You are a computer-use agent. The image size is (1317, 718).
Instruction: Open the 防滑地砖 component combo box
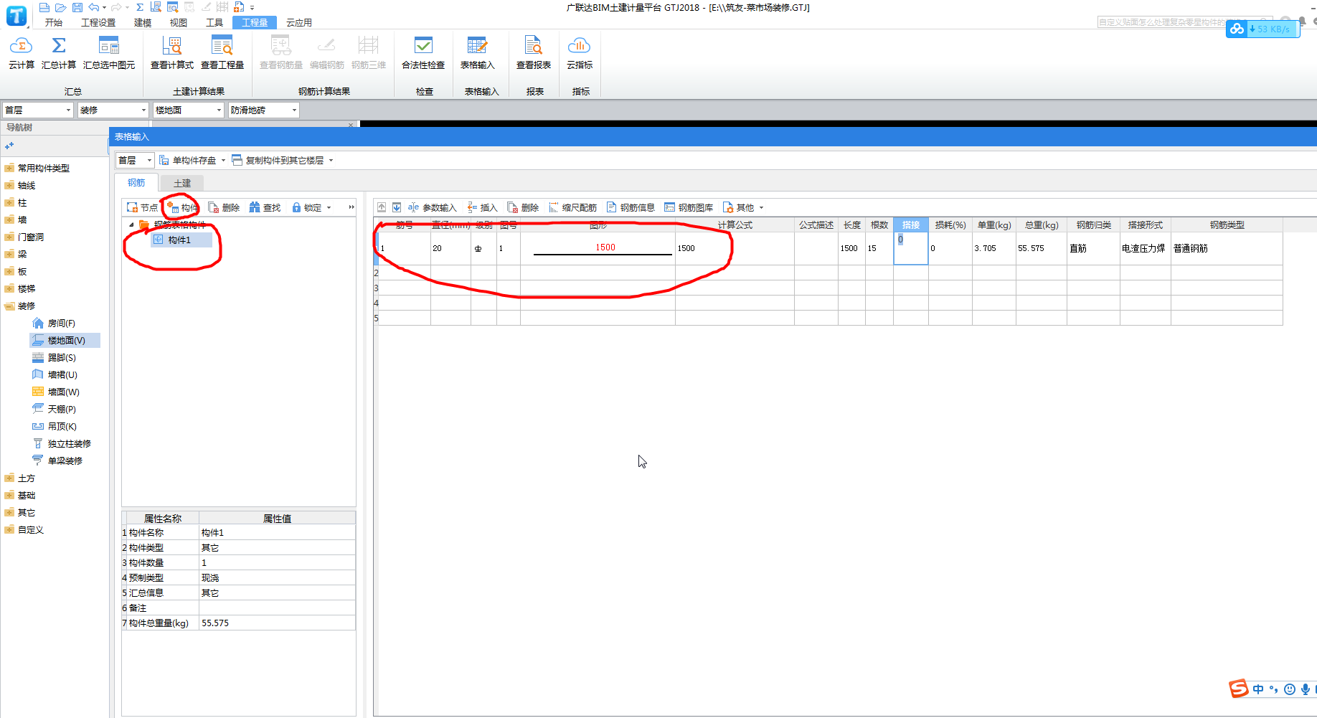[263, 110]
